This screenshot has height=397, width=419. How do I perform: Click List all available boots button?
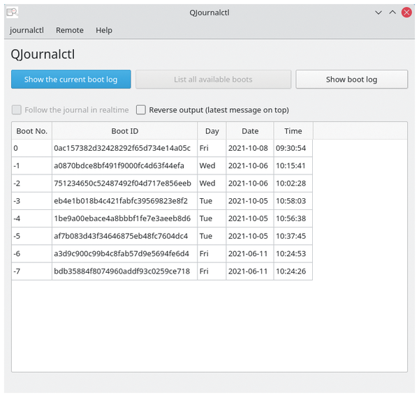tap(213, 80)
